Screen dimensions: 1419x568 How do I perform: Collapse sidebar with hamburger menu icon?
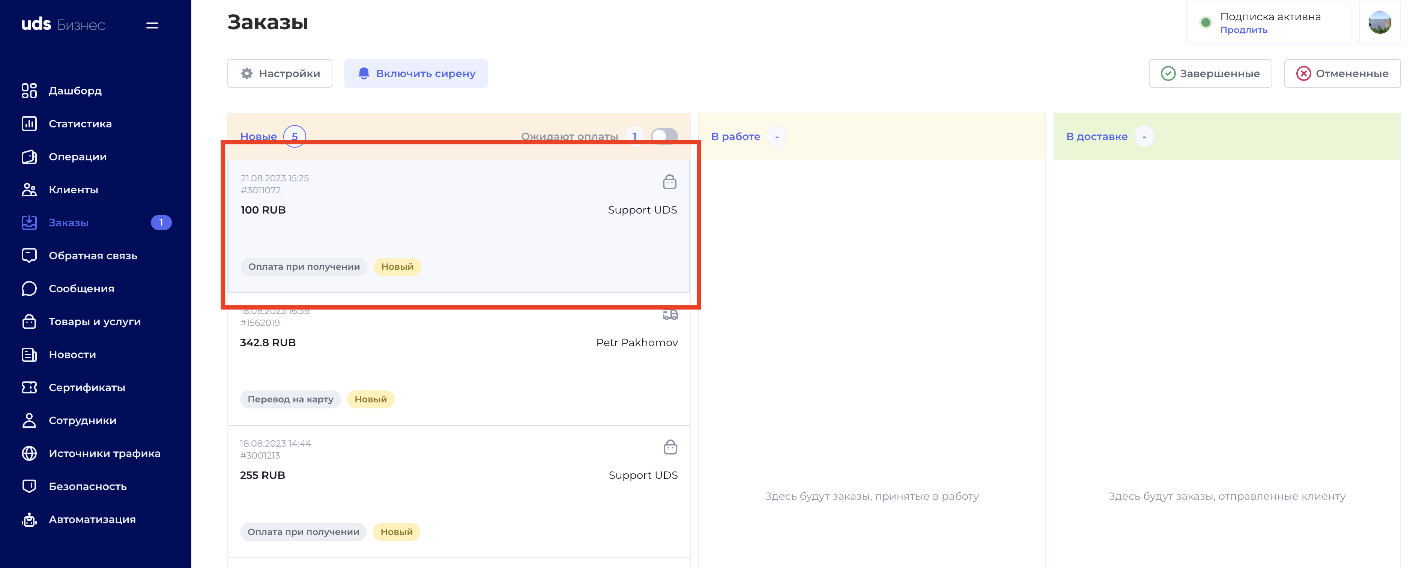tap(153, 25)
